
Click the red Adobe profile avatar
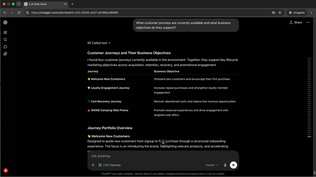pyautogui.click(x=5, y=171)
